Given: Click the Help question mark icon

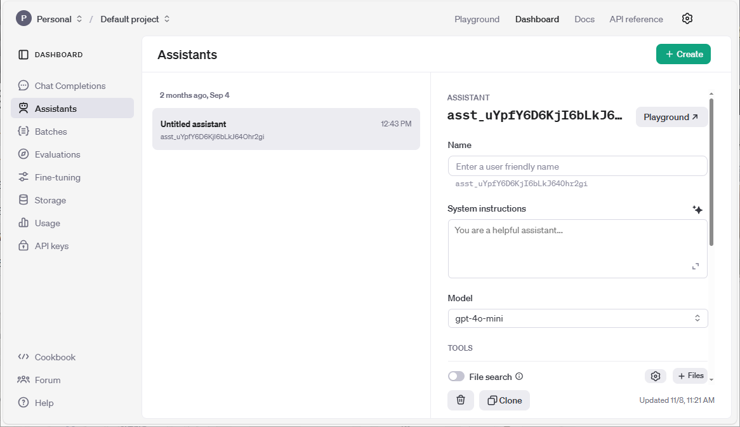Looking at the screenshot, I should click(23, 402).
